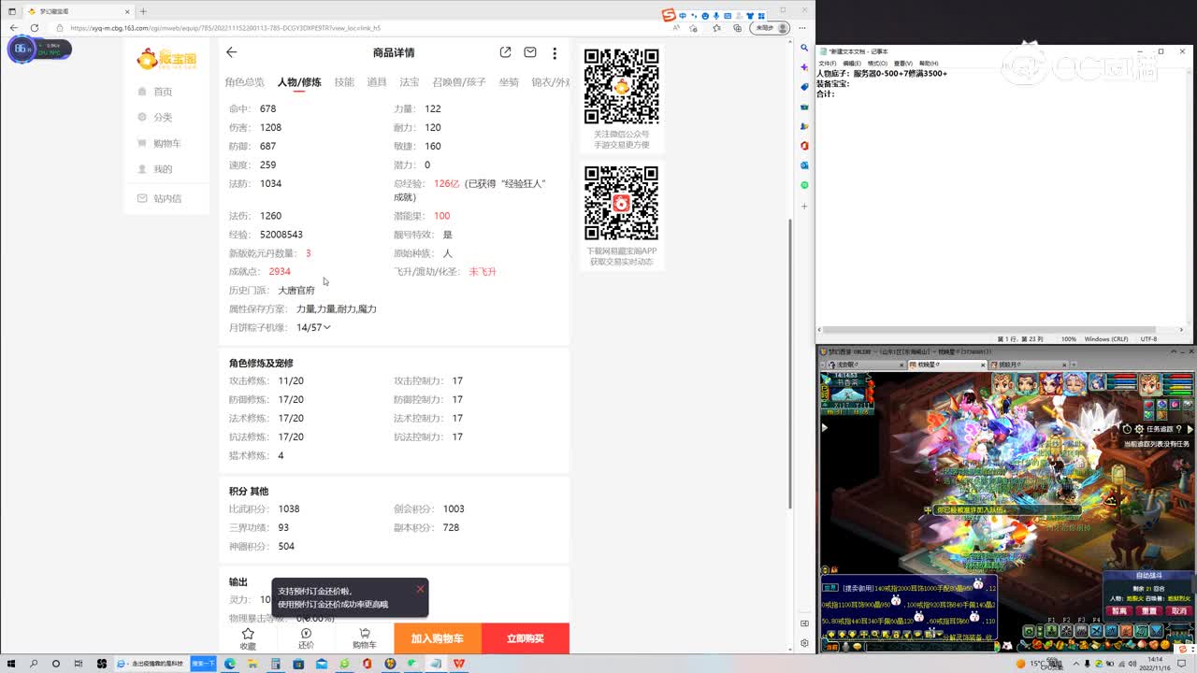
Task: Click the clock icon on the 任务追踪 bar
Action: click(x=1127, y=429)
